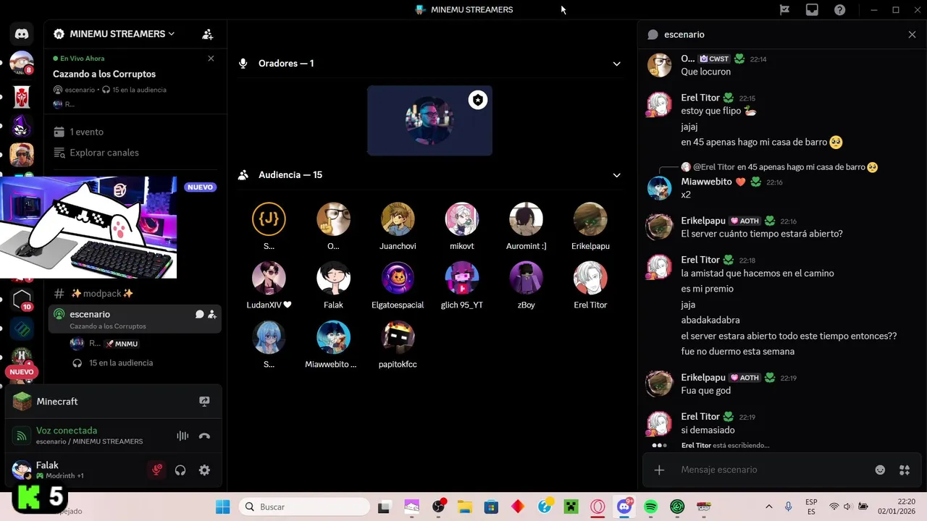The height and width of the screenshot is (521, 927).
Task: Open Explorar canales
Action: pyautogui.click(x=104, y=153)
